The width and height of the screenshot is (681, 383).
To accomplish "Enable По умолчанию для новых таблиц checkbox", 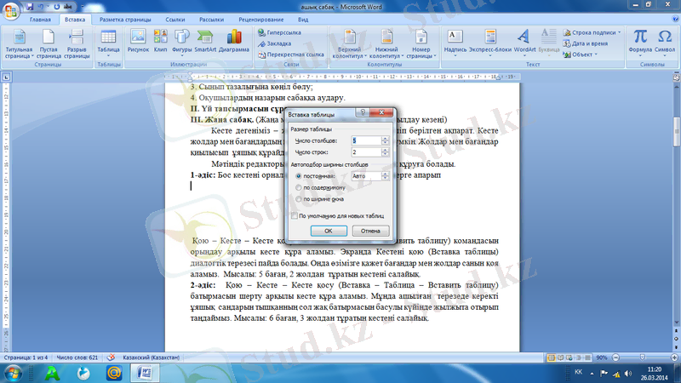I will pyautogui.click(x=295, y=216).
